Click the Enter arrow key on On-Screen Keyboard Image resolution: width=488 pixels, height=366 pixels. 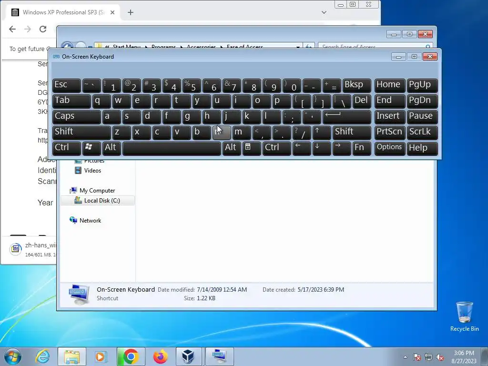[347, 117]
